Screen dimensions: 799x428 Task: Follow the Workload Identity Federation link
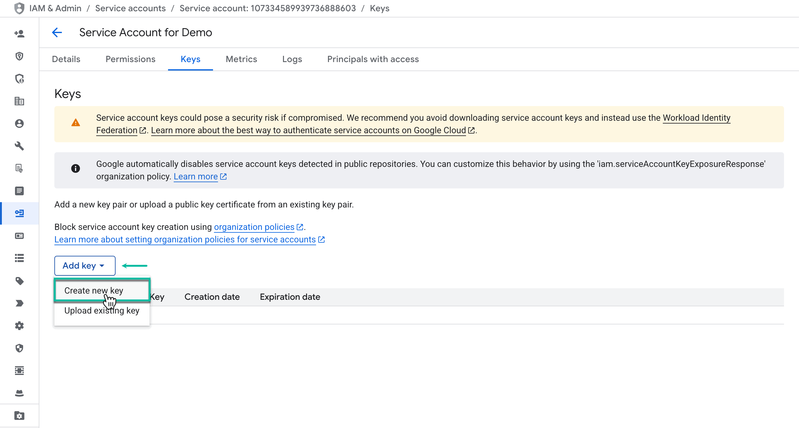[697, 118]
